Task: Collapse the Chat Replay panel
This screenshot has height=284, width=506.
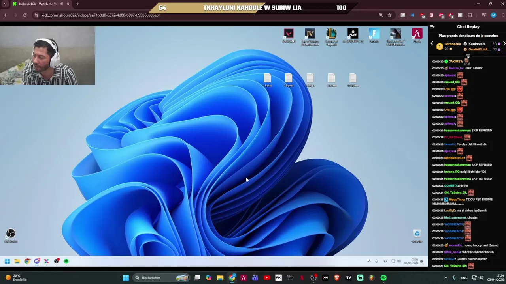Action: pos(432,27)
